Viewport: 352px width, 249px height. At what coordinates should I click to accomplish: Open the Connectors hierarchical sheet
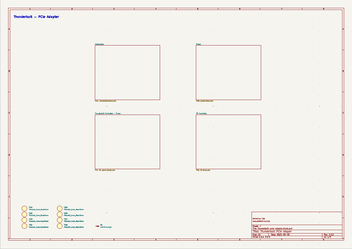click(127, 72)
